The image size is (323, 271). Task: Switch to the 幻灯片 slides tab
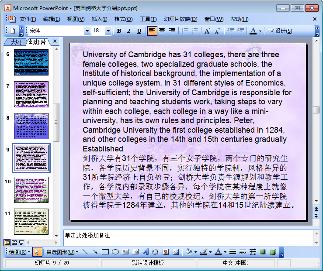37,42
